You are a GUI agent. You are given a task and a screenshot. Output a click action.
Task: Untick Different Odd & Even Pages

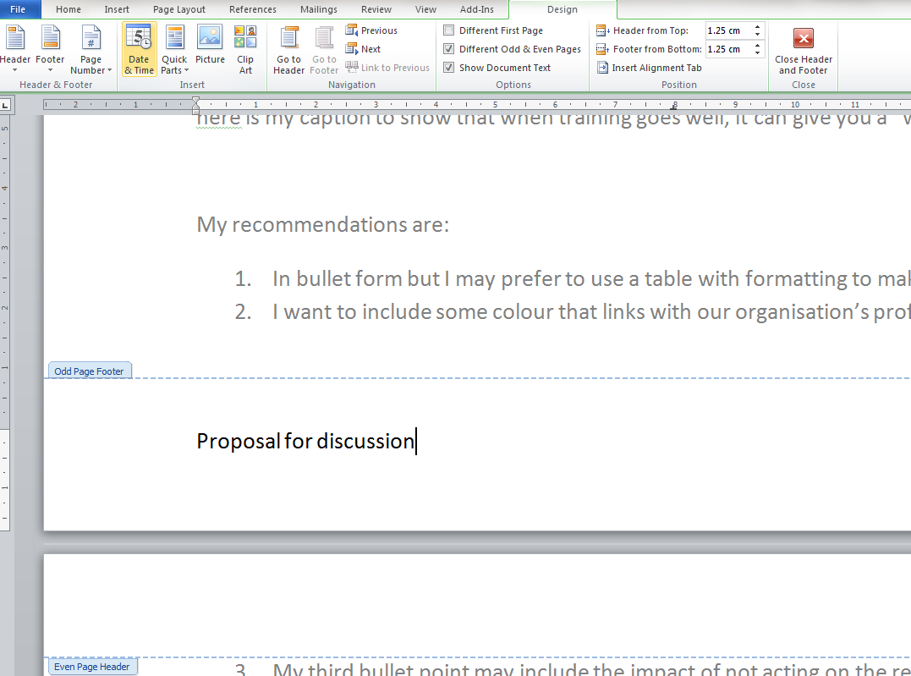pyautogui.click(x=448, y=49)
